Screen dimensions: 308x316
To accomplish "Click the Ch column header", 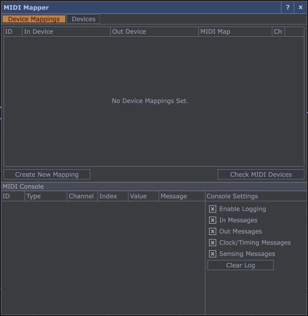I will pos(278,32).
